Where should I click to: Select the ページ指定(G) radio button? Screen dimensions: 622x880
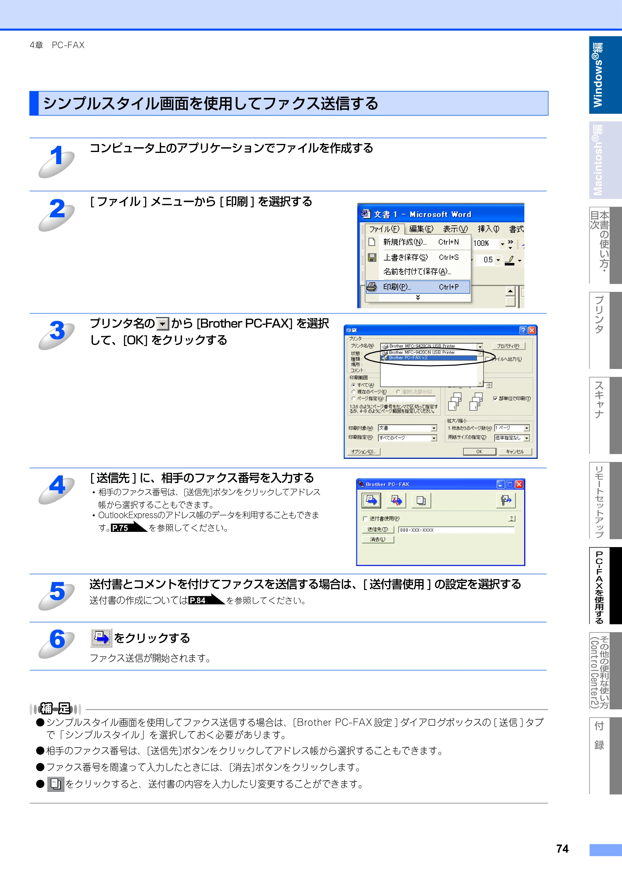(353, 399)
